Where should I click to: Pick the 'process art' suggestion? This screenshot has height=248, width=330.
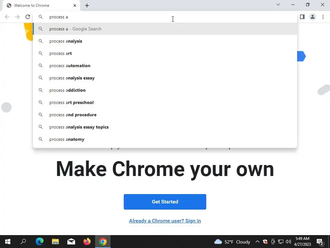(x=165, y=53)
